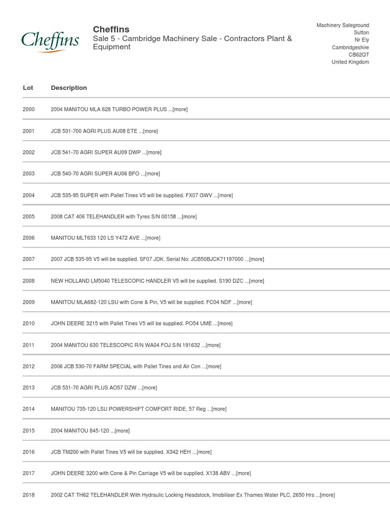
Task: Expand Manitou 735-120 LSU Powershift details
Action: pos(219,409)
